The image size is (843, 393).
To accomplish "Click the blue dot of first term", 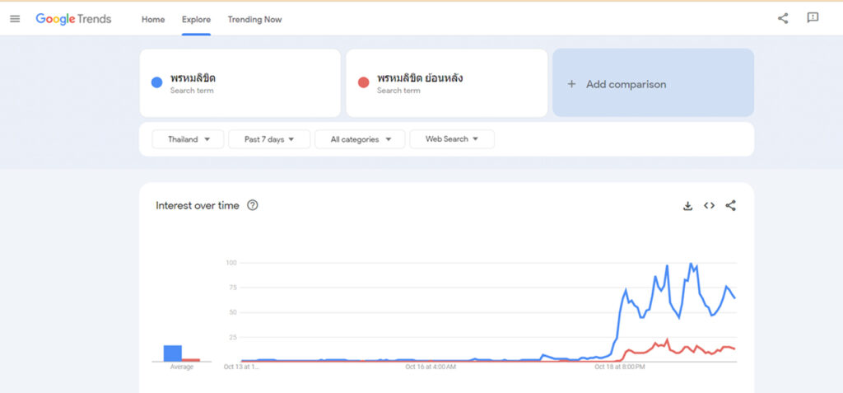I will 157,82.
